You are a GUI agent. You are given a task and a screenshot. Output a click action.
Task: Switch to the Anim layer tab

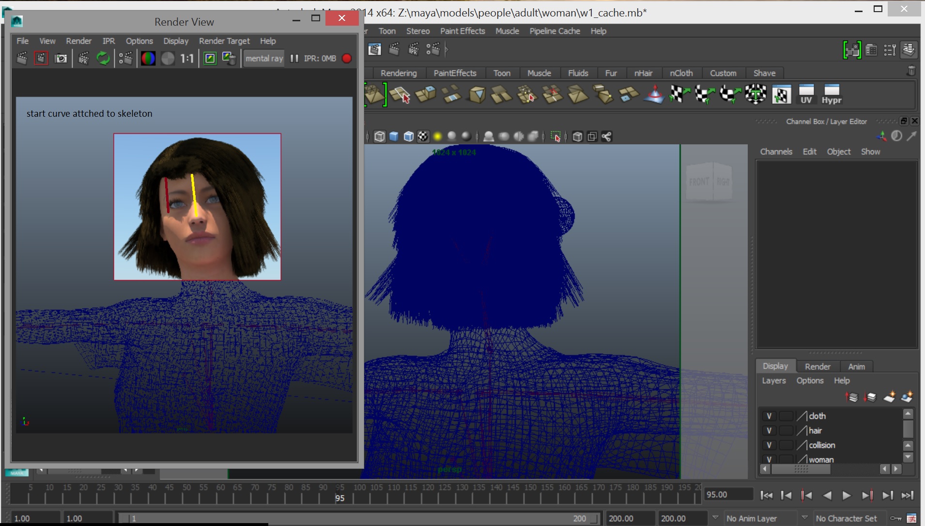856,367
